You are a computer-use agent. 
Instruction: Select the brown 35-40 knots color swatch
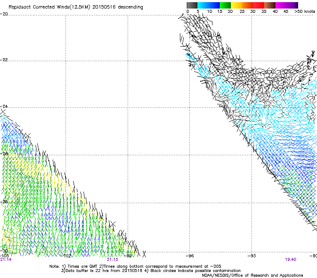tap(270, 5)
